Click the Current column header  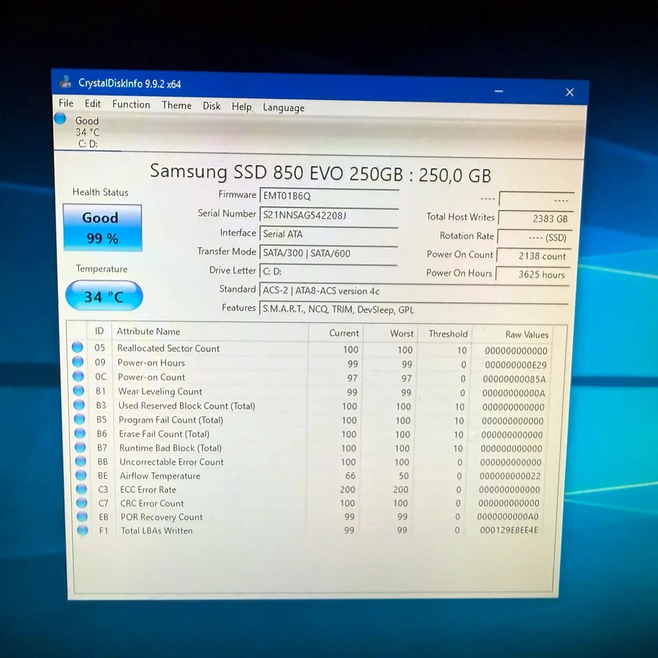coord(336,333)
